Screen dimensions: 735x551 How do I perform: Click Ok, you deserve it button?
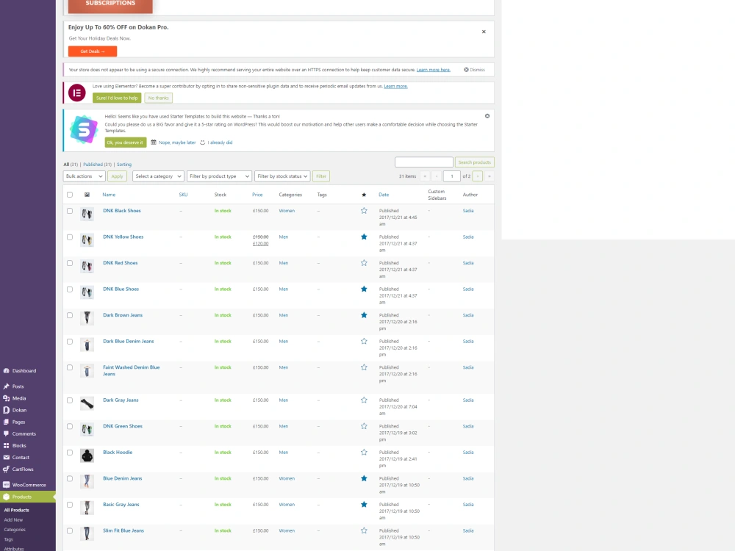coord(125,143)
